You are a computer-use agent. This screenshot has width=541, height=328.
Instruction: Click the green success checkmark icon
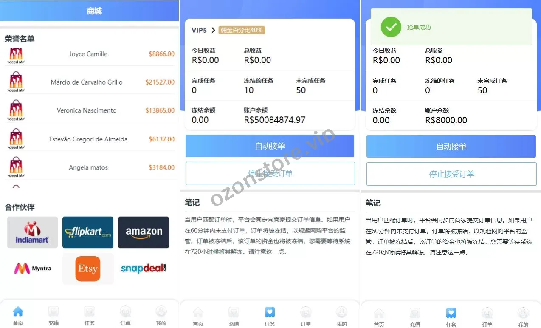[391, 27]
